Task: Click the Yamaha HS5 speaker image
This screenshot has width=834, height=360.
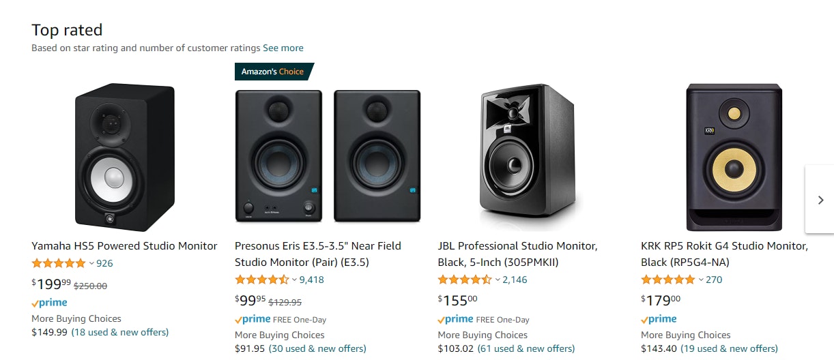Action: [124, 157]
